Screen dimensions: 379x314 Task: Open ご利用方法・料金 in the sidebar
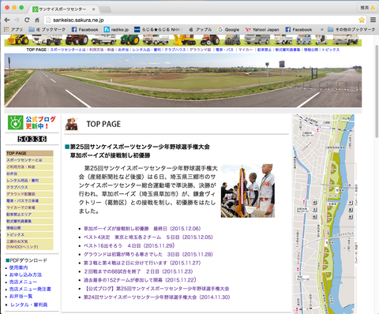click(29, 166)
